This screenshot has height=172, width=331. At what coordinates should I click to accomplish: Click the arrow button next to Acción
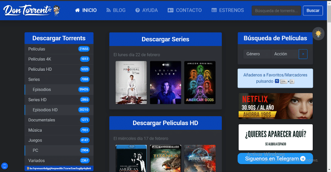tap(303, 54)
